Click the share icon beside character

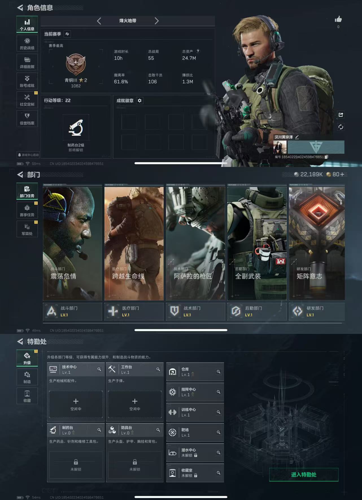point(341,115)
